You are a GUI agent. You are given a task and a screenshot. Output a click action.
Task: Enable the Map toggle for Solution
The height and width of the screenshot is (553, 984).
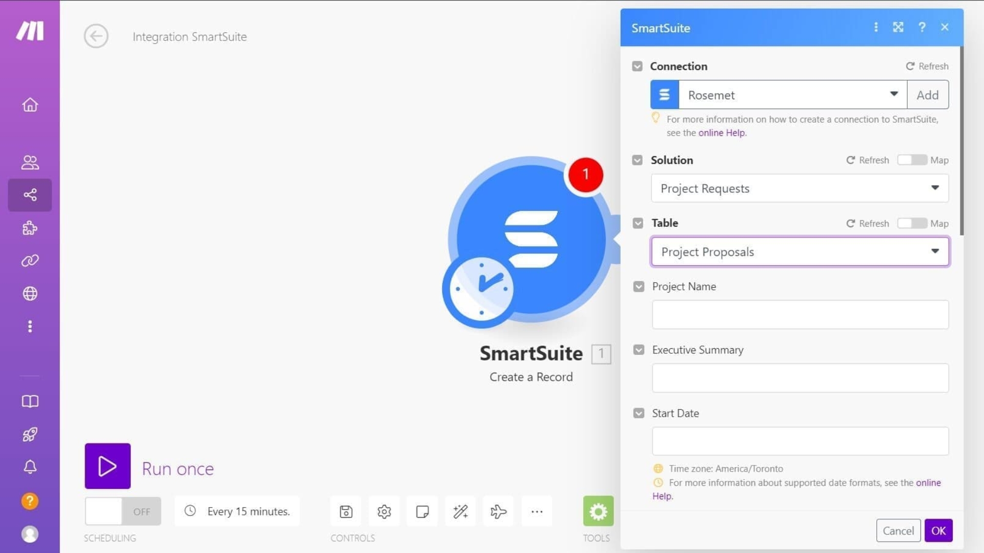pos(912,160)
